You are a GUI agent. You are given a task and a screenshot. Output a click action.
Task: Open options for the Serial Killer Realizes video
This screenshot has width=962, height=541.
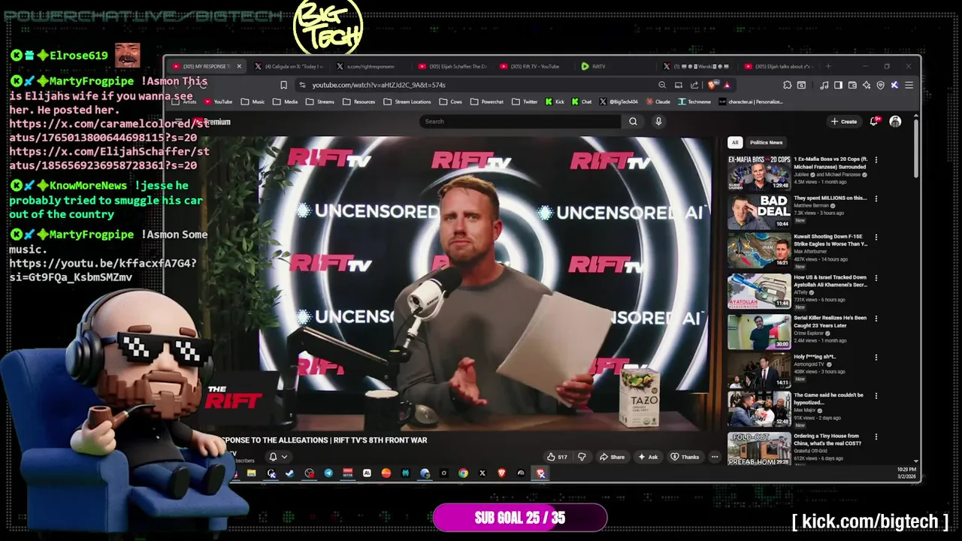click(876, 318)
